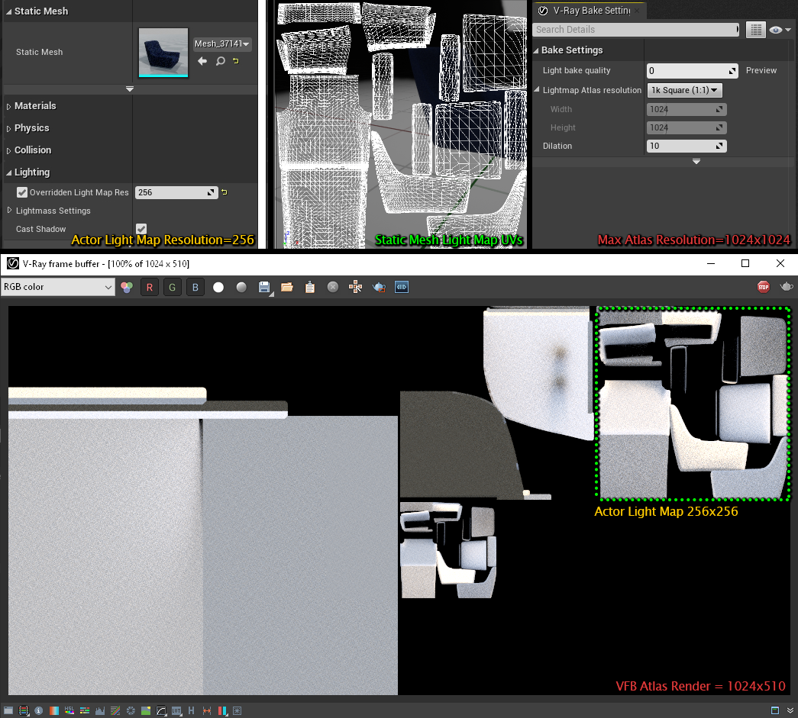This screenshot has height=718, width=798.
Task: Toggle Cast Shadow checkbox
Action: click(141, 229)
